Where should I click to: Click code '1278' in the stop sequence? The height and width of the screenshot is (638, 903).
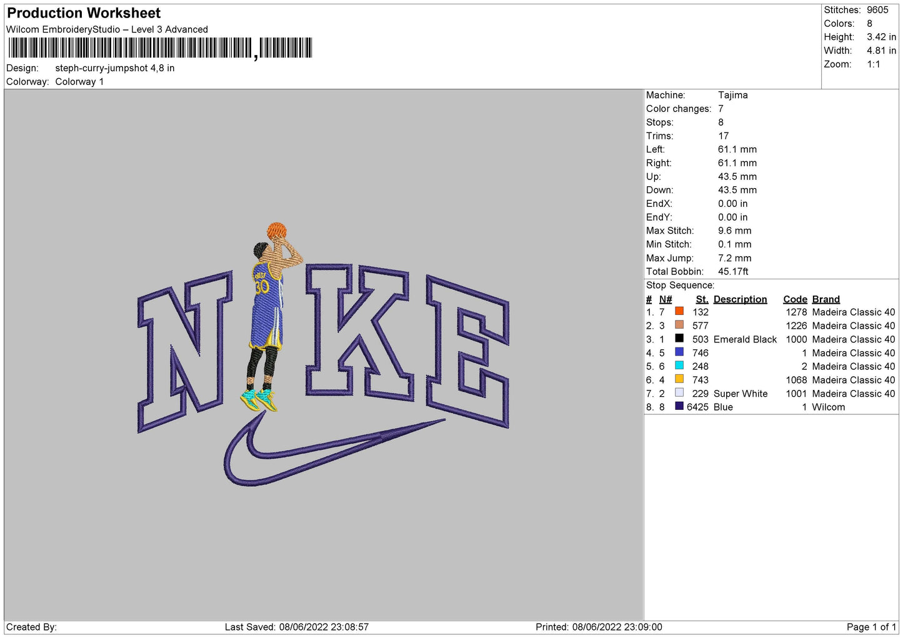[x=796, y=312]
